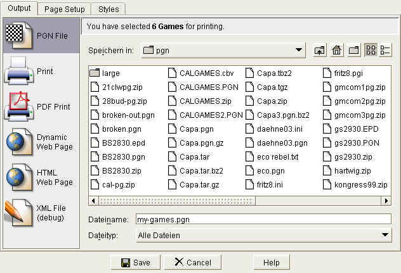This screenshot has width=401, height=273.
Task: Go up one folder level
Action: tap(320, 51)
